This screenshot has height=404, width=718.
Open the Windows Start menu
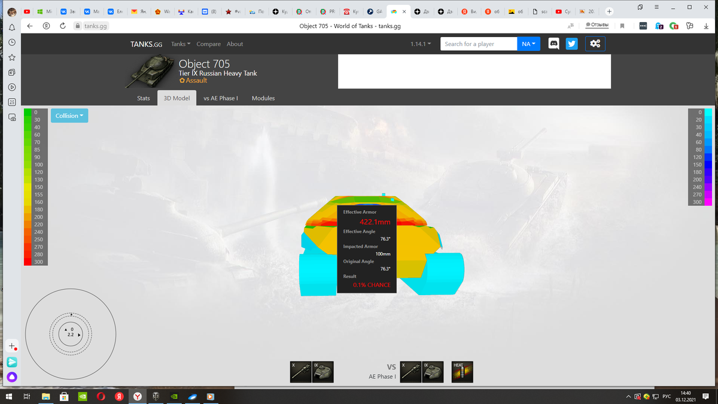(x=9, y=396)
